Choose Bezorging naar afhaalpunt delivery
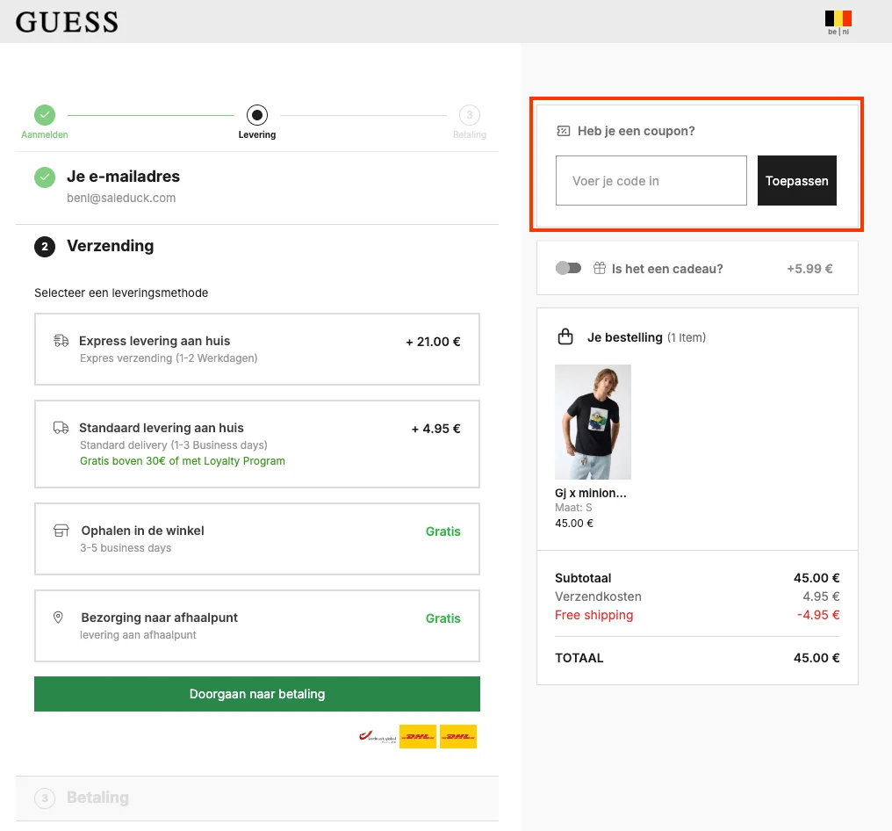892x831 pixels. [x=257, y=625]
